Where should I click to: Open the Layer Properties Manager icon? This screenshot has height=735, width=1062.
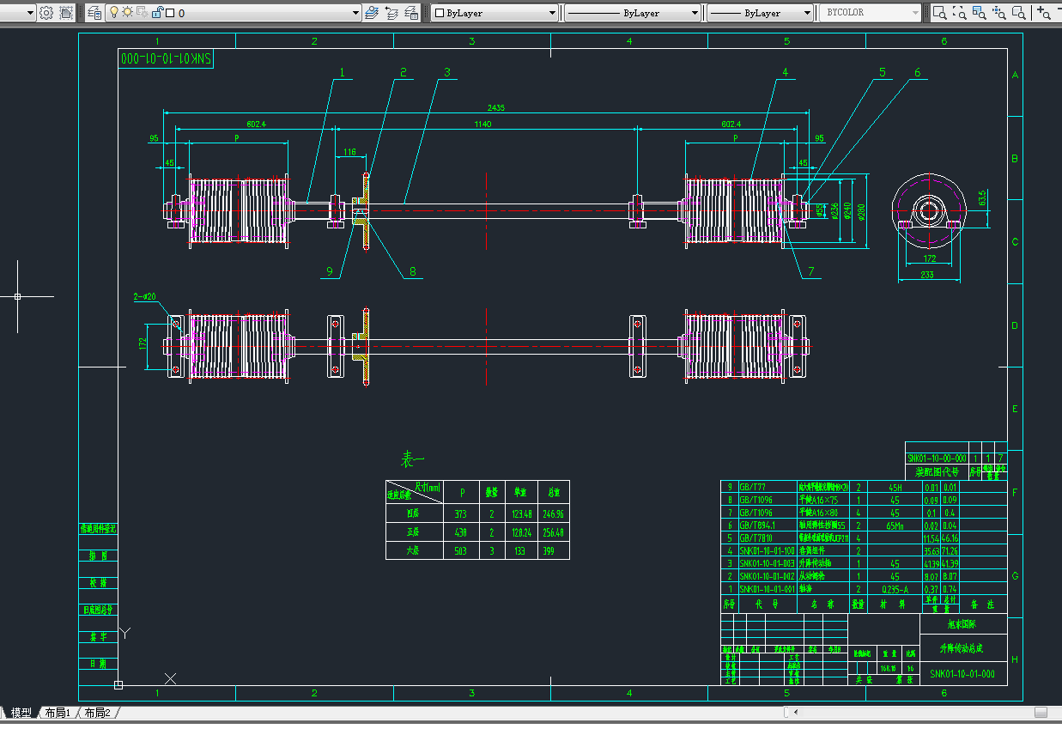pos(94,13)
